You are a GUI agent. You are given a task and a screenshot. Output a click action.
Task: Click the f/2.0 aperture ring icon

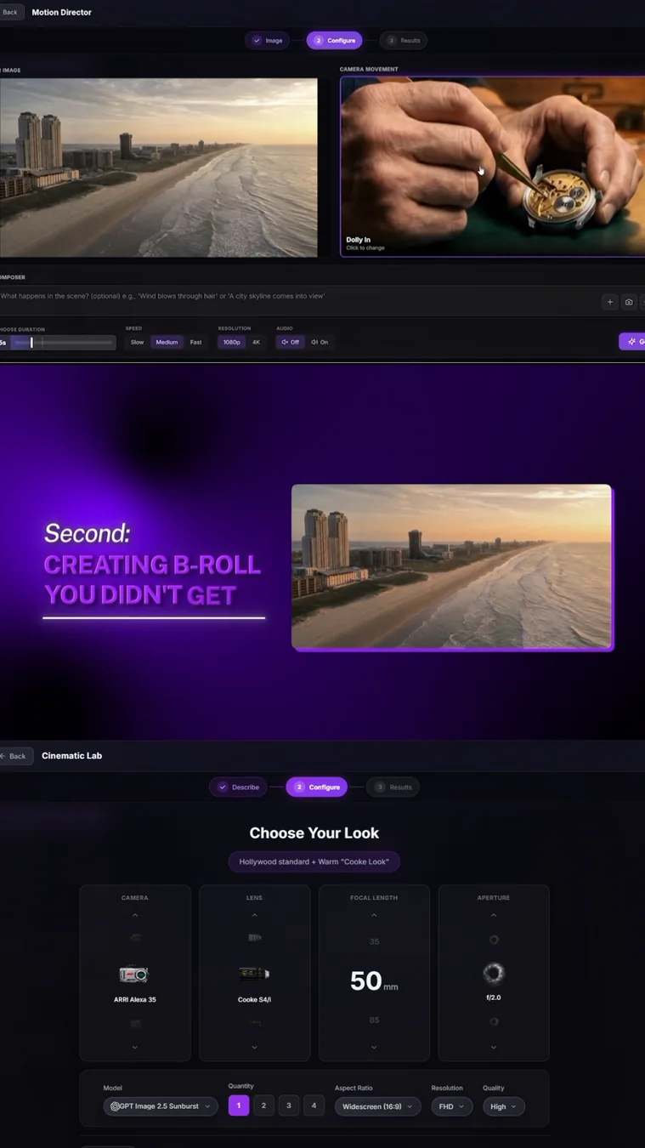click(x=494, y=973)
